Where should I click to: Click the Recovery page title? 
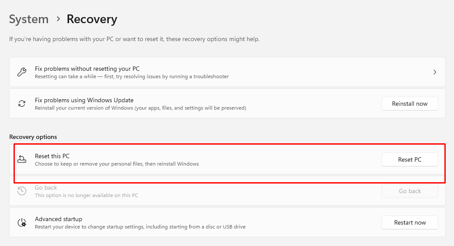92,19
